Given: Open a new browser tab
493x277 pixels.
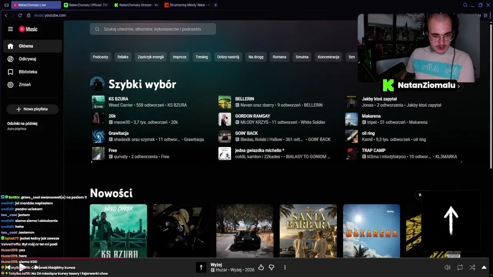Looking at the screenshot, I should click(x=216, y=5).
